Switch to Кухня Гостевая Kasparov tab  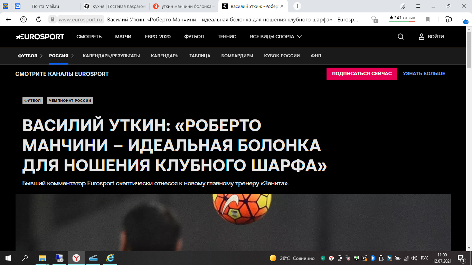click(115, 6)
